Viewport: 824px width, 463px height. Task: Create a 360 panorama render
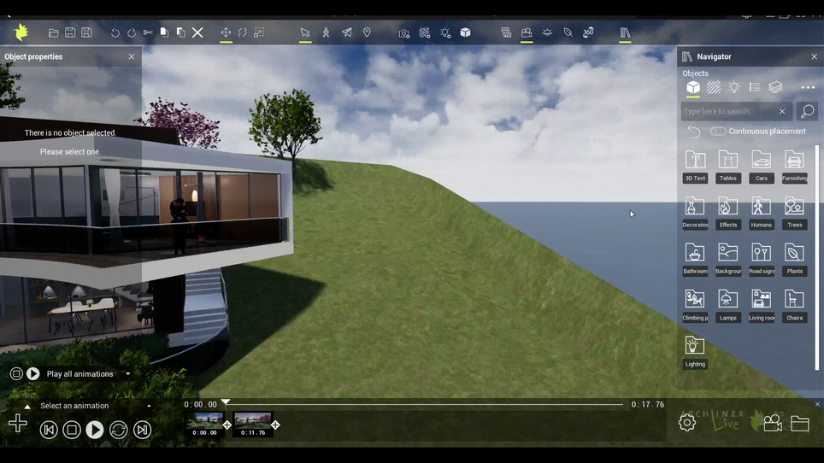(588, 32)
